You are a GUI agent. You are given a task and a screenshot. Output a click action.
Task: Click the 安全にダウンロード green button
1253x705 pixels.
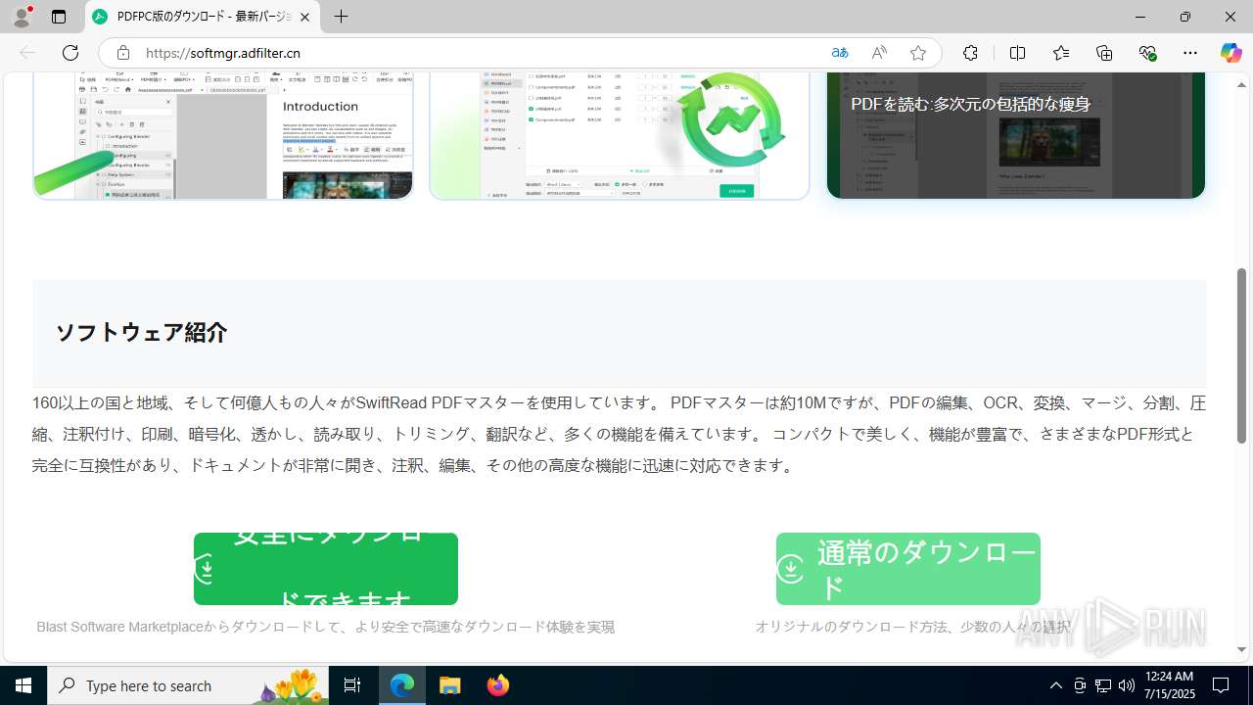tap(326, 569)
